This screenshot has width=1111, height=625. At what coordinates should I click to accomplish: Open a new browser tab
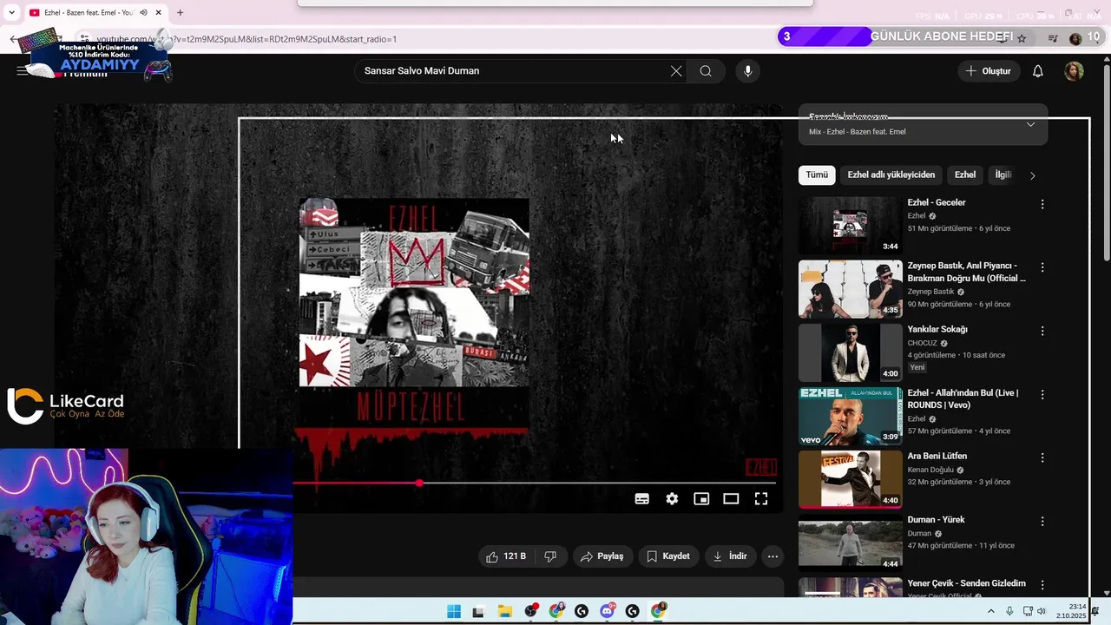[x=180, y=13]
